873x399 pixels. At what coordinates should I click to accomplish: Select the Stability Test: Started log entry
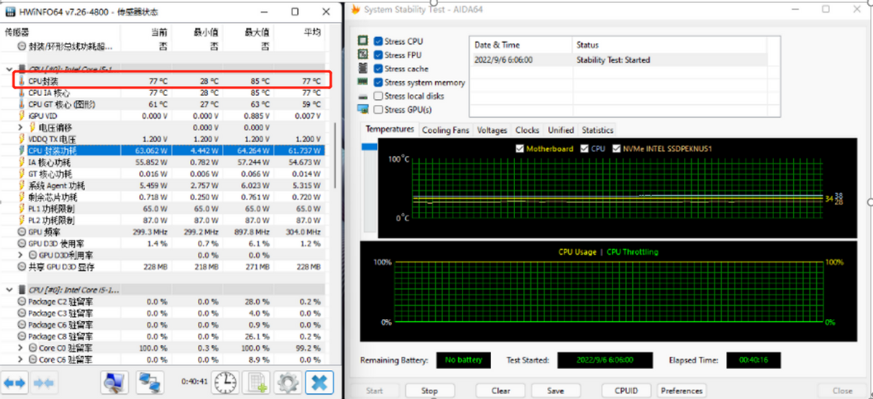(x=618, y=60)
